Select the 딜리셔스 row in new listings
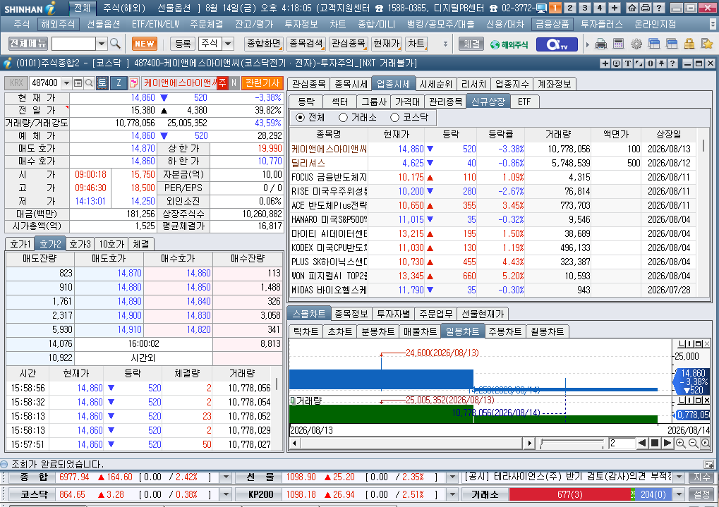 pos(493,163)
